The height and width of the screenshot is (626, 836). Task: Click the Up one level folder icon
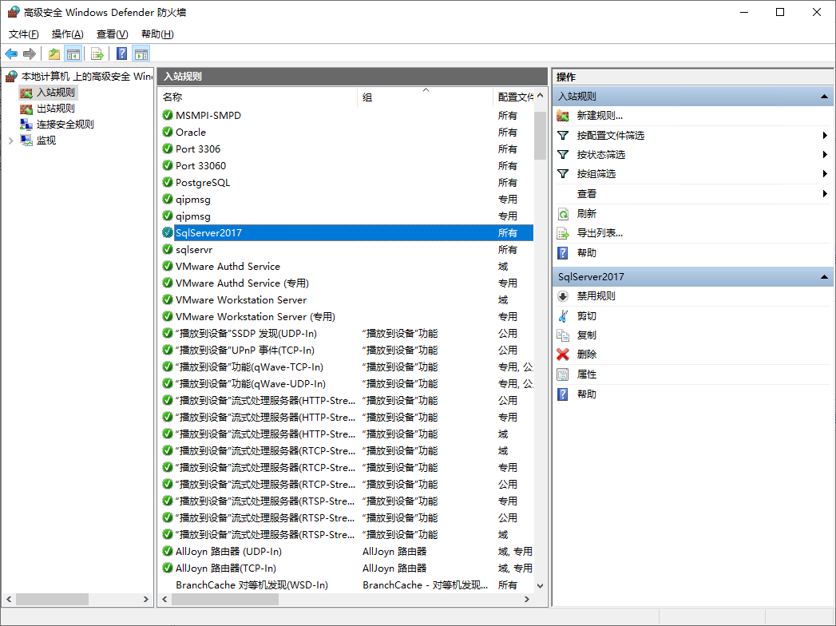[53, 53]
